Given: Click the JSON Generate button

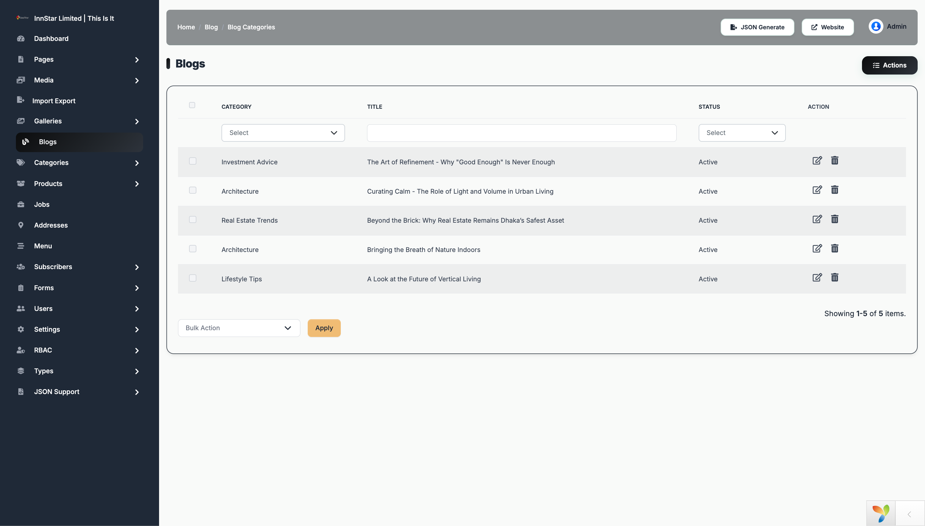Looking at the screenshot, I should click(757, 27).
